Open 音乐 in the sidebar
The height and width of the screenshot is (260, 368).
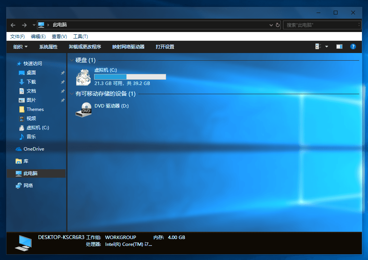click(x=31, y=137)
